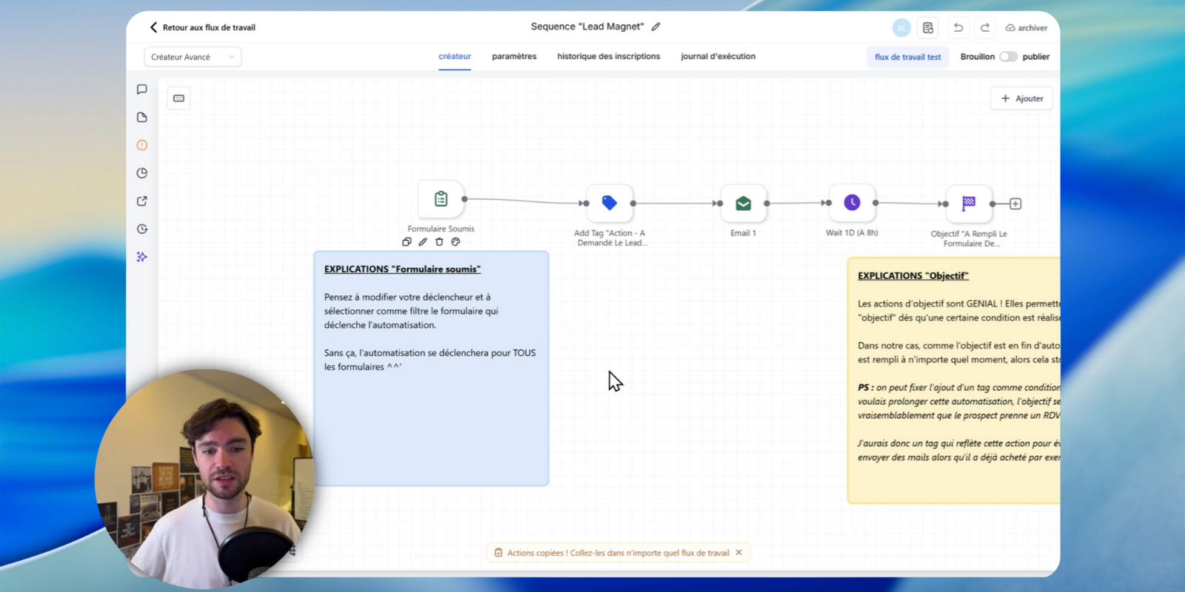The width and height of the screenshot is (1185, 592).
Task: Click the archiver button
Action: tap(1027, 28)
